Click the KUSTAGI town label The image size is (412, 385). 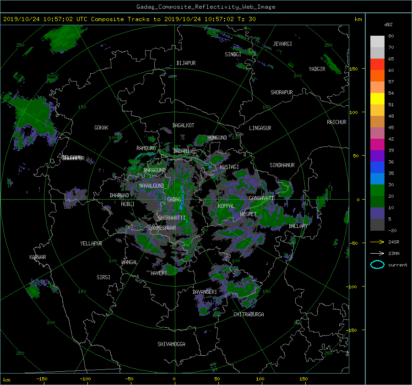pyautogui.click(x=229, y=167)
